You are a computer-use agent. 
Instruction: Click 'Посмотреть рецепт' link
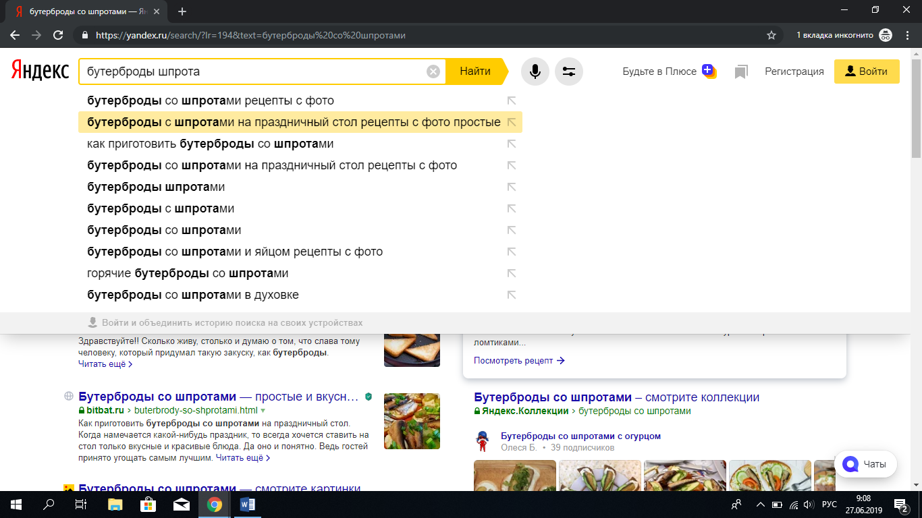click(519, 360)
